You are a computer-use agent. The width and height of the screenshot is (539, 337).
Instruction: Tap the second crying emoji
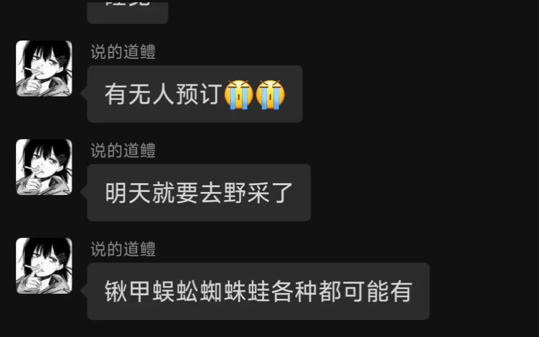271,95
